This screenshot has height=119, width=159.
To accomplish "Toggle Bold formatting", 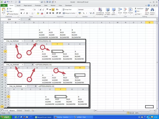I will point(21,13).
